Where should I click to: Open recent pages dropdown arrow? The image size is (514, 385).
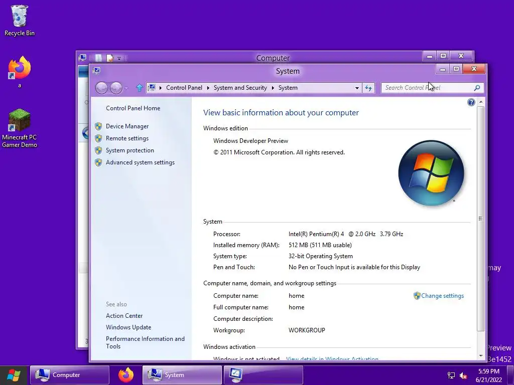126,88
